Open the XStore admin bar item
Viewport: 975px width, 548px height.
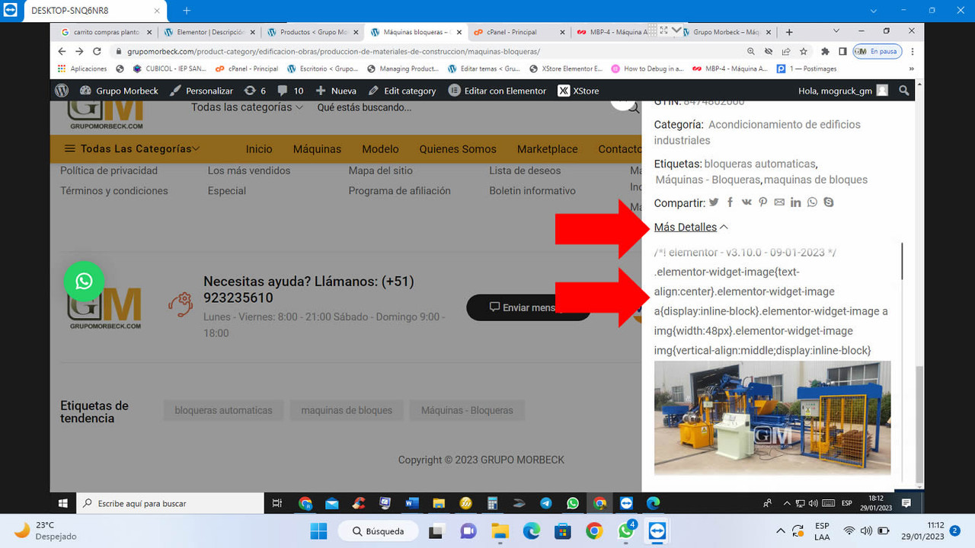578,91
